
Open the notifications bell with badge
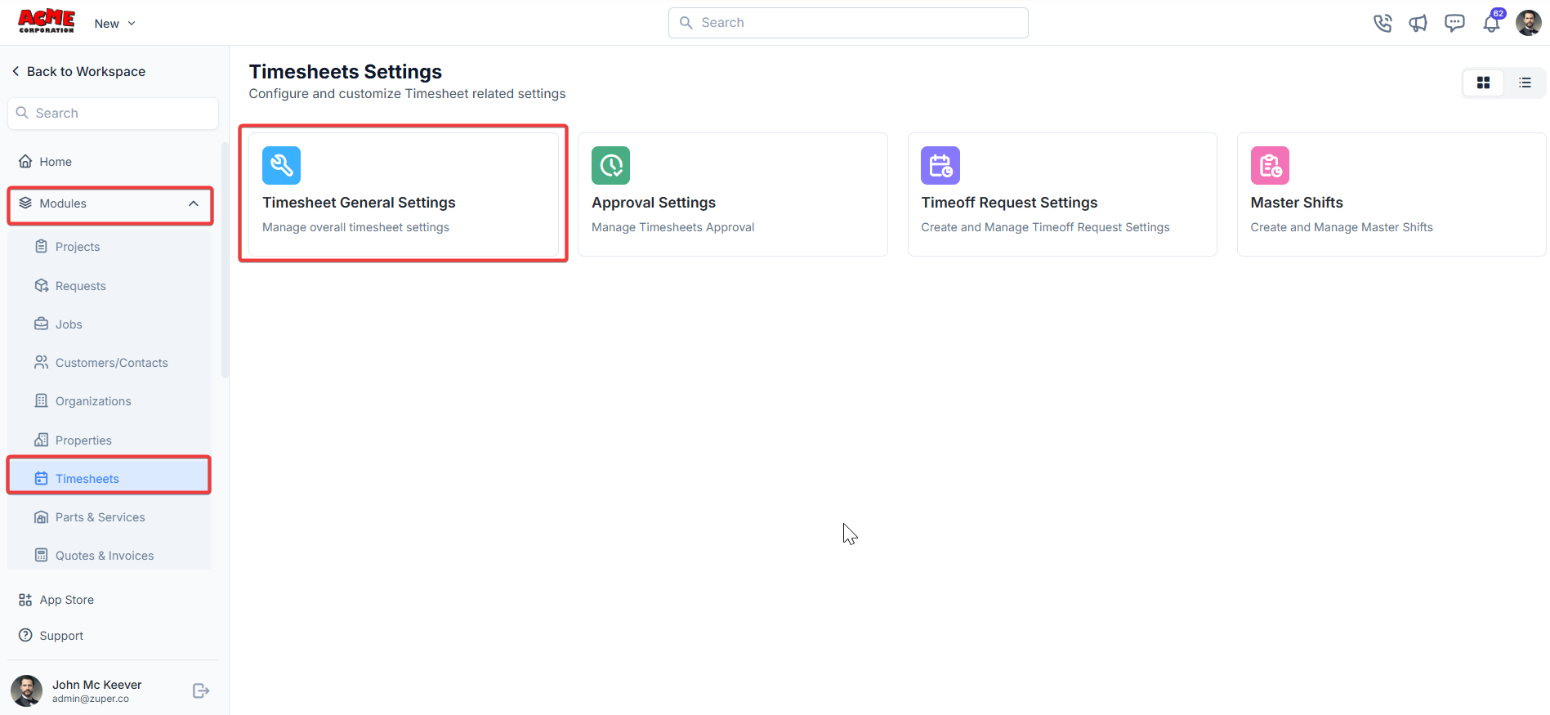[x=1492, y=21]
